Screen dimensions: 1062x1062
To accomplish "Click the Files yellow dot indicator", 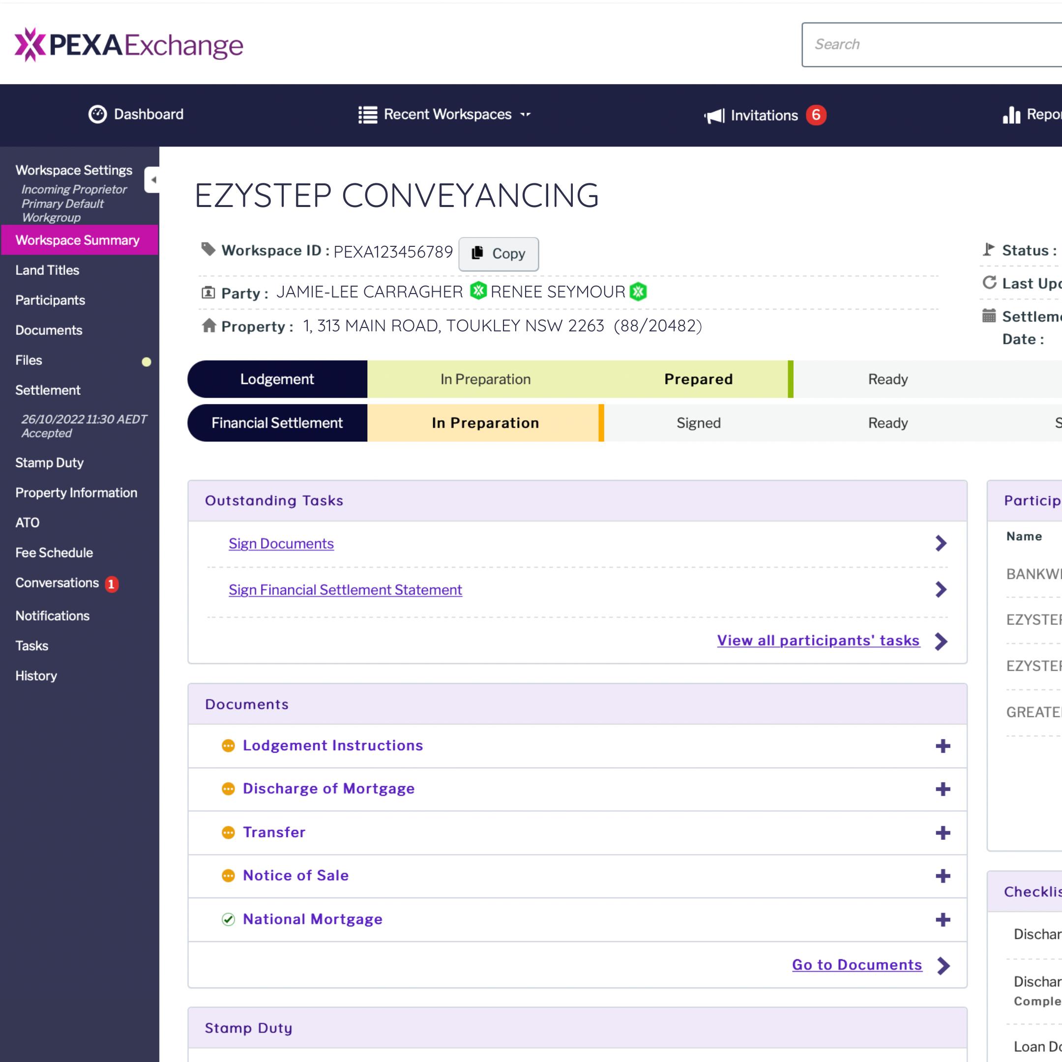I will (x=146, y=362).
